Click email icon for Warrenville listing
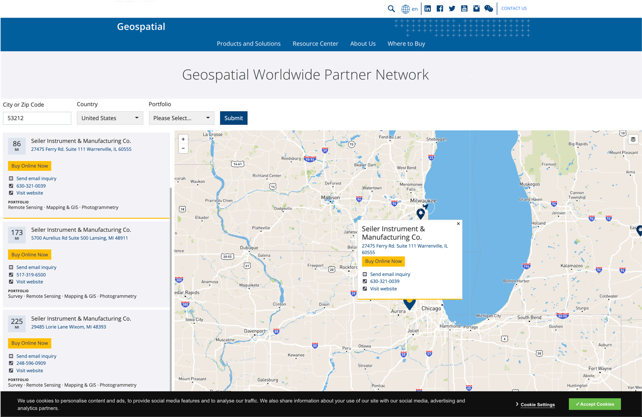 (11, 178)
